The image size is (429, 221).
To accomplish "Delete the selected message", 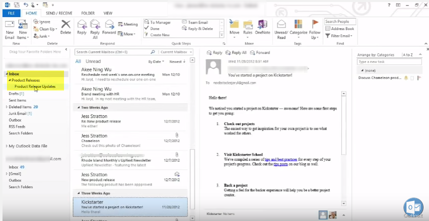I will [65, 27].
